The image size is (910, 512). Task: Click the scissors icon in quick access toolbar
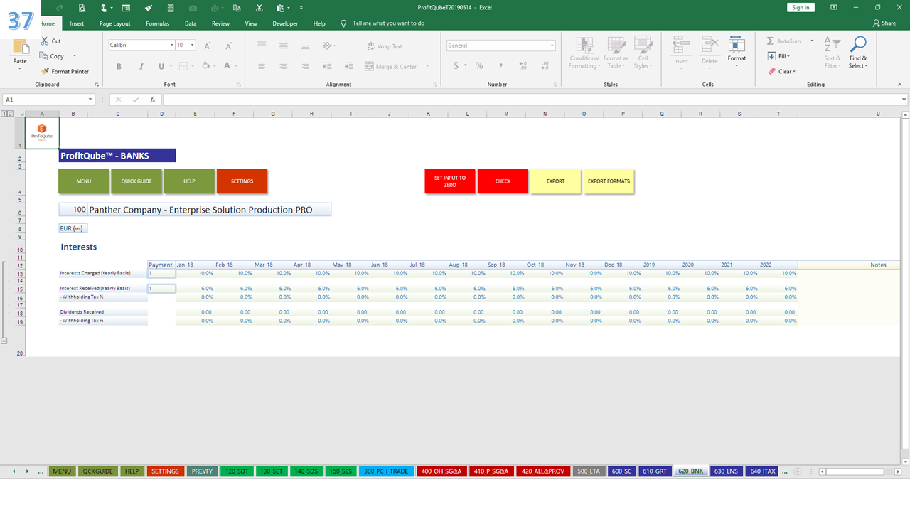tap(259, 8)
